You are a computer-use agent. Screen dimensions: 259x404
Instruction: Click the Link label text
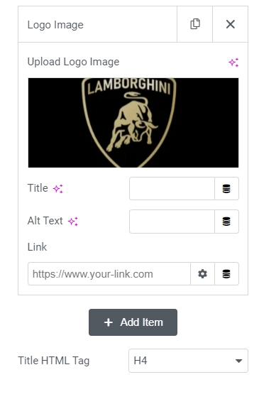coord(37,247)
